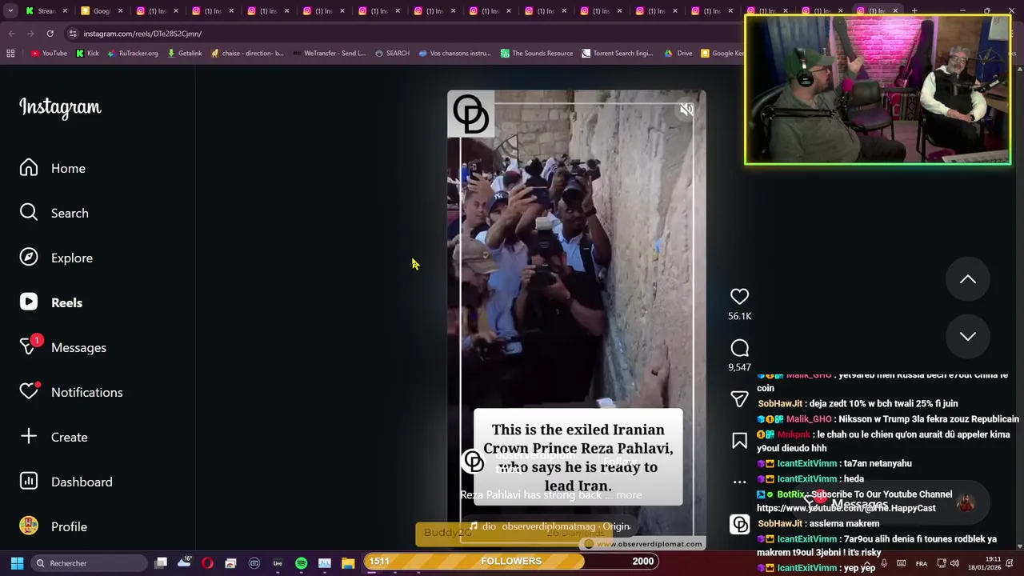
Task: Open the reel comments bubble icon
Action: click(x=739, y=348)
